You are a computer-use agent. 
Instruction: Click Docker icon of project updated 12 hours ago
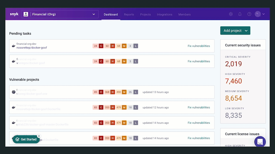tap(14, 107)
